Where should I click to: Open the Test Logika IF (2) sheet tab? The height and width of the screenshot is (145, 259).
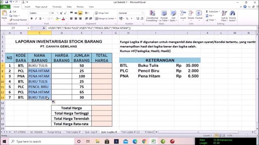[130, 132]
